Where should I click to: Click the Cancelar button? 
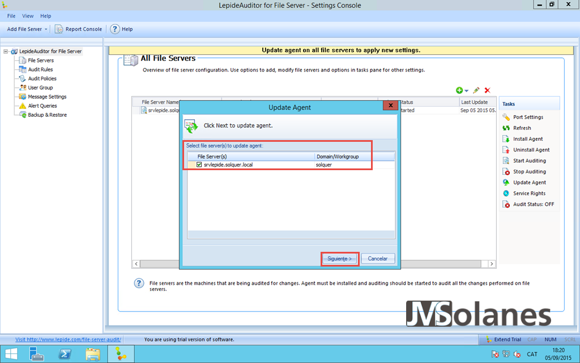point(378,259)
